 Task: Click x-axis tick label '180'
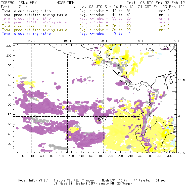[x=101, y=156]
